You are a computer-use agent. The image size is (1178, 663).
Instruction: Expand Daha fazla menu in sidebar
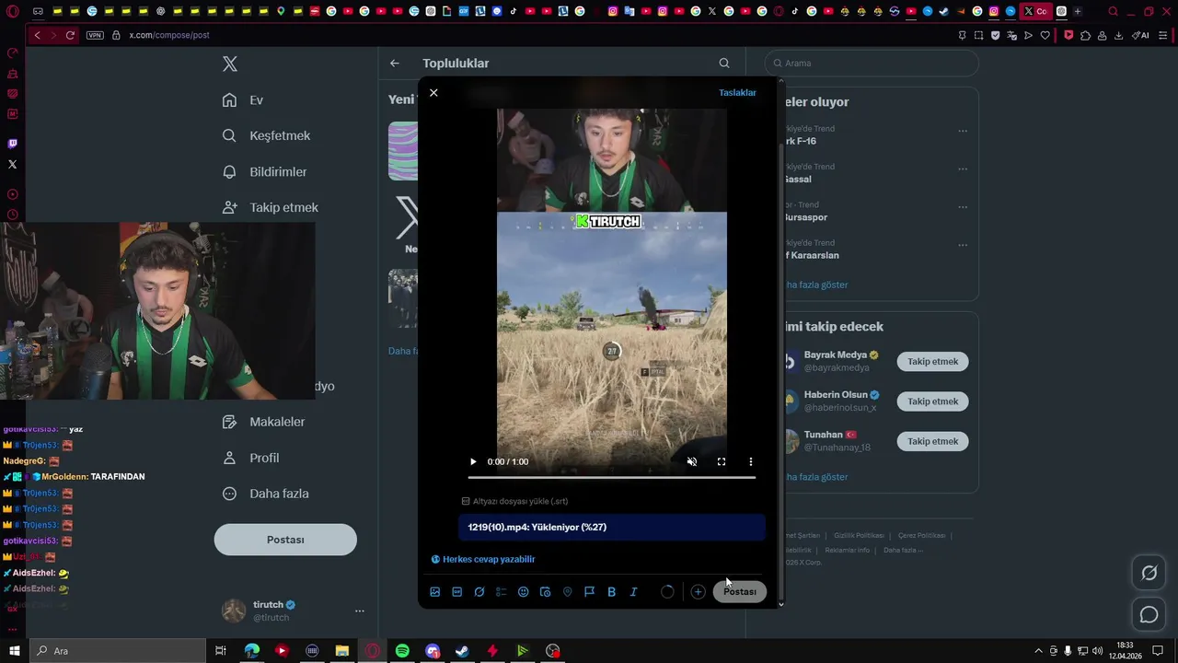point(266,494)
